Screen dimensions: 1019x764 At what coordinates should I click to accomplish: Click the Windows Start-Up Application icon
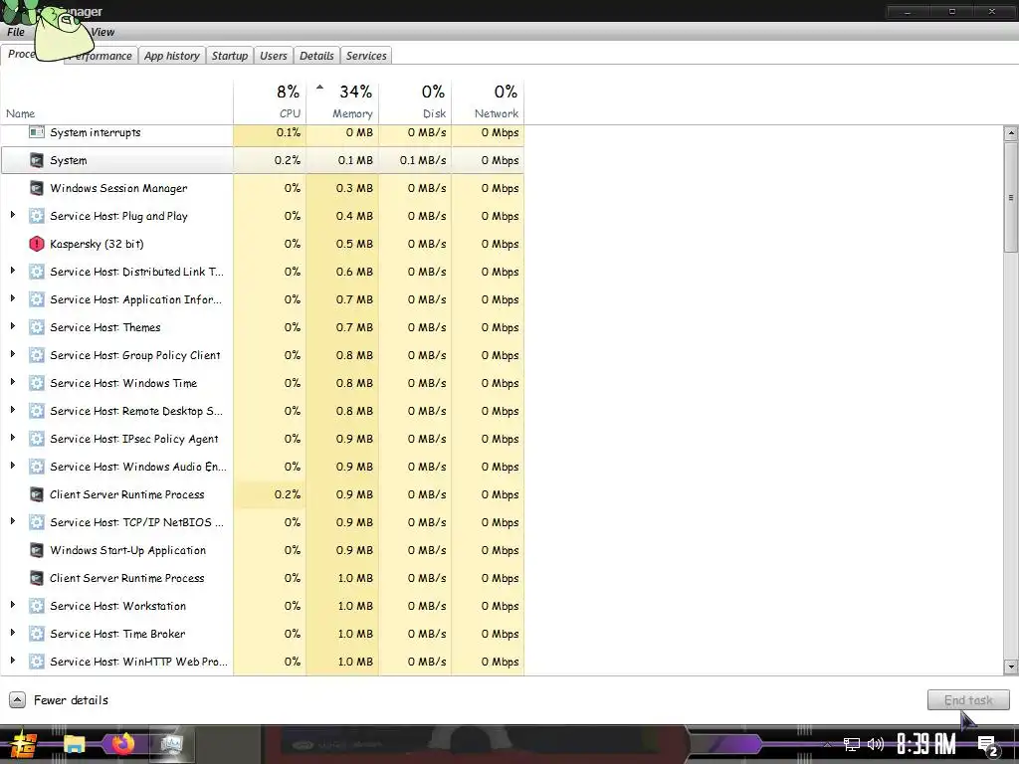pyautogui.click(x=37, y=550)
